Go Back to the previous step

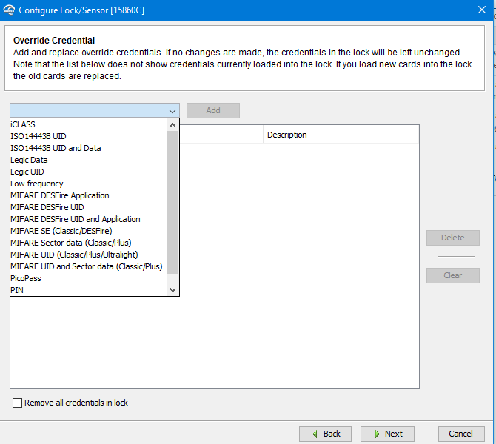(325, 434)
